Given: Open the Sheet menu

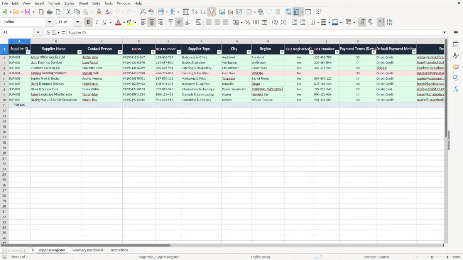Looking at the screenshot, I should click(83, 3).
